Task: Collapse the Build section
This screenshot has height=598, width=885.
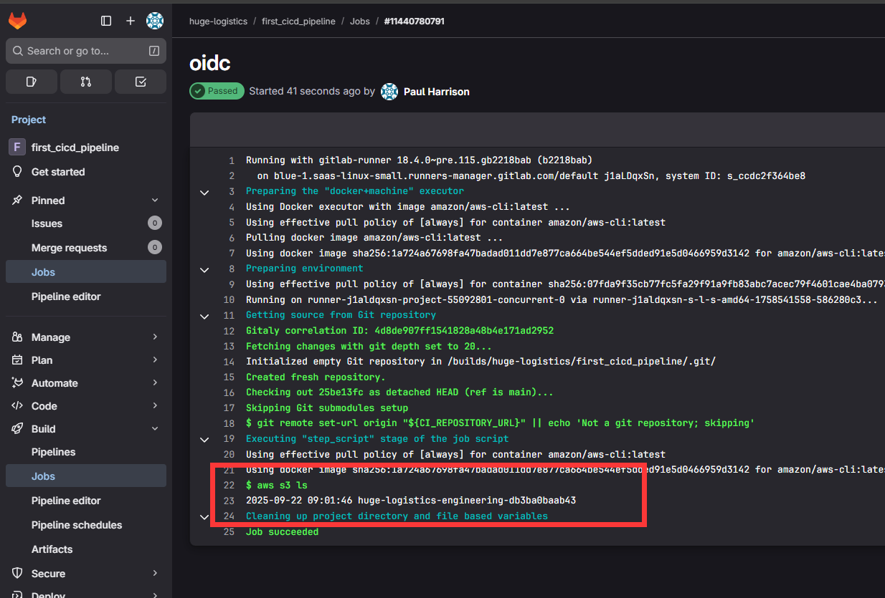Action: (155, 429)
